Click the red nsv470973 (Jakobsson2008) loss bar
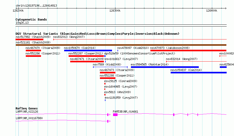Viewport: 234px width, 136px height. tap(188, 51)
